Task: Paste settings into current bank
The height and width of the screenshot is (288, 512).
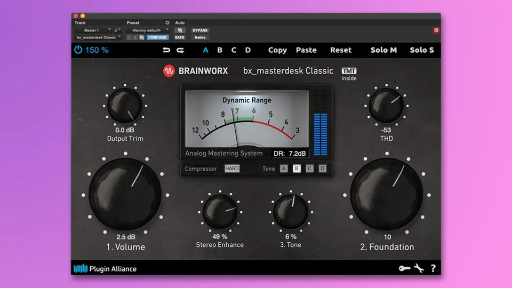Action: 306,50
